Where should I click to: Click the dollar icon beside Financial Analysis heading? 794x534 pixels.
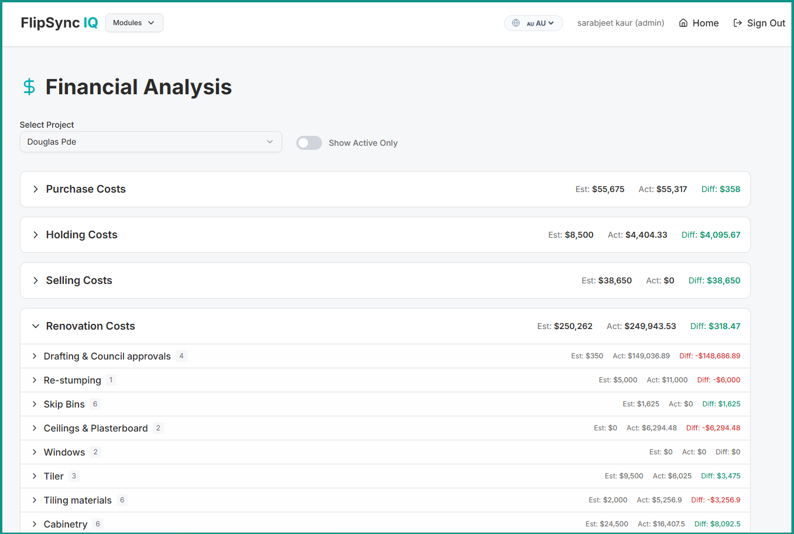click(29, 87)
